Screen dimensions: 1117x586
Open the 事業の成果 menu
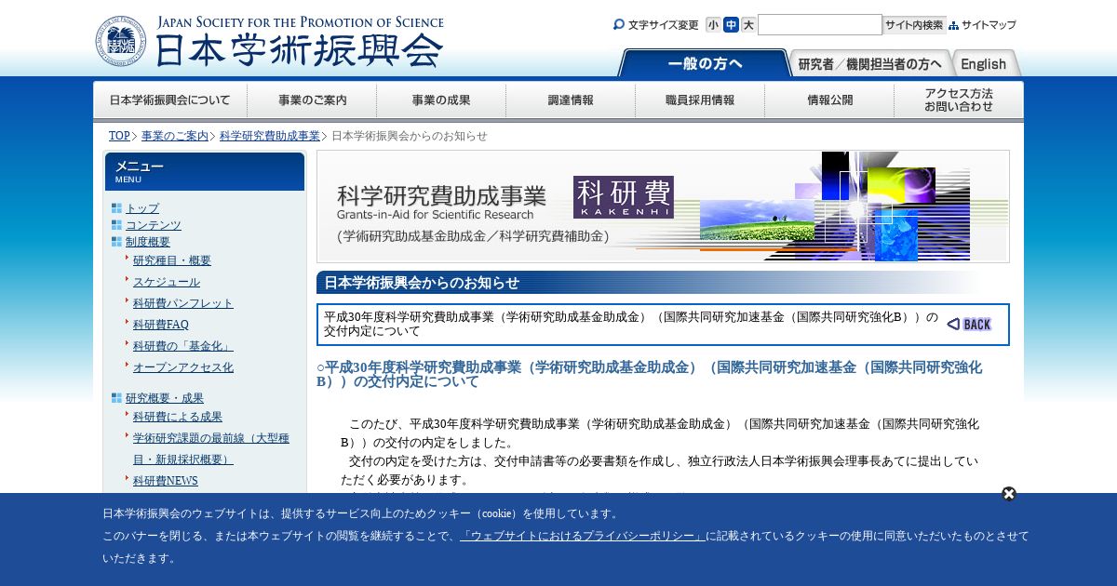[441, 100]
